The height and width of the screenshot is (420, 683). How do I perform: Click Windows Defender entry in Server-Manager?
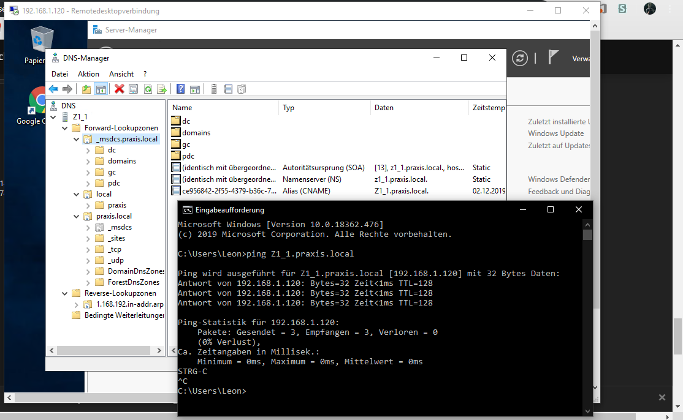coord(559,179)
